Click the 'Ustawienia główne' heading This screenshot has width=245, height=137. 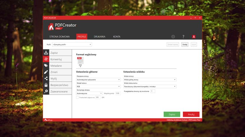(x=87, y=72)
